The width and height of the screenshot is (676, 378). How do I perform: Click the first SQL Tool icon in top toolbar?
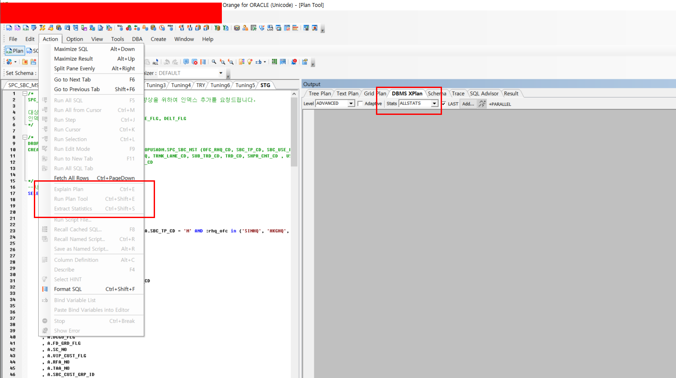(x=9, y=28)
